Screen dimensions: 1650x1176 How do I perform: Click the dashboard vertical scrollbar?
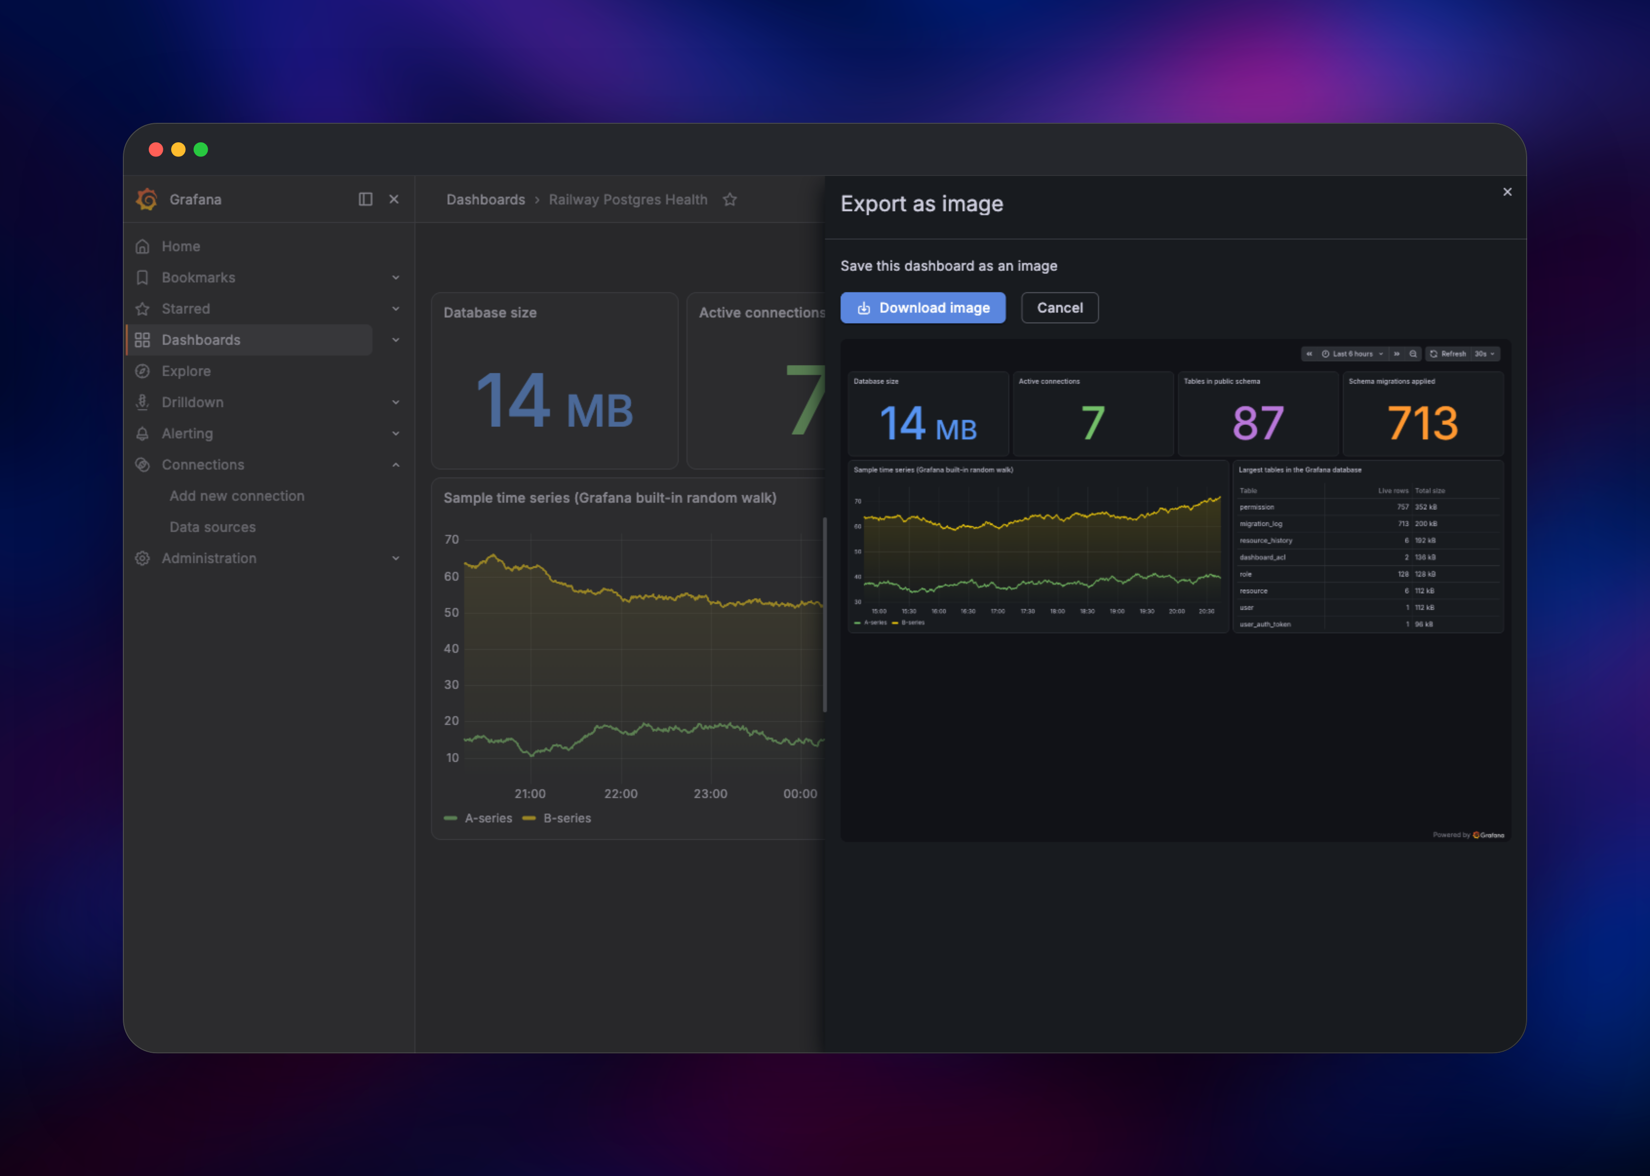tap(825, 614)
